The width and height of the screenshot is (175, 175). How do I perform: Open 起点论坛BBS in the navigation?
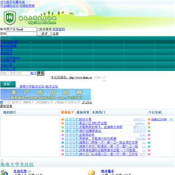click(x=9, y=42)
